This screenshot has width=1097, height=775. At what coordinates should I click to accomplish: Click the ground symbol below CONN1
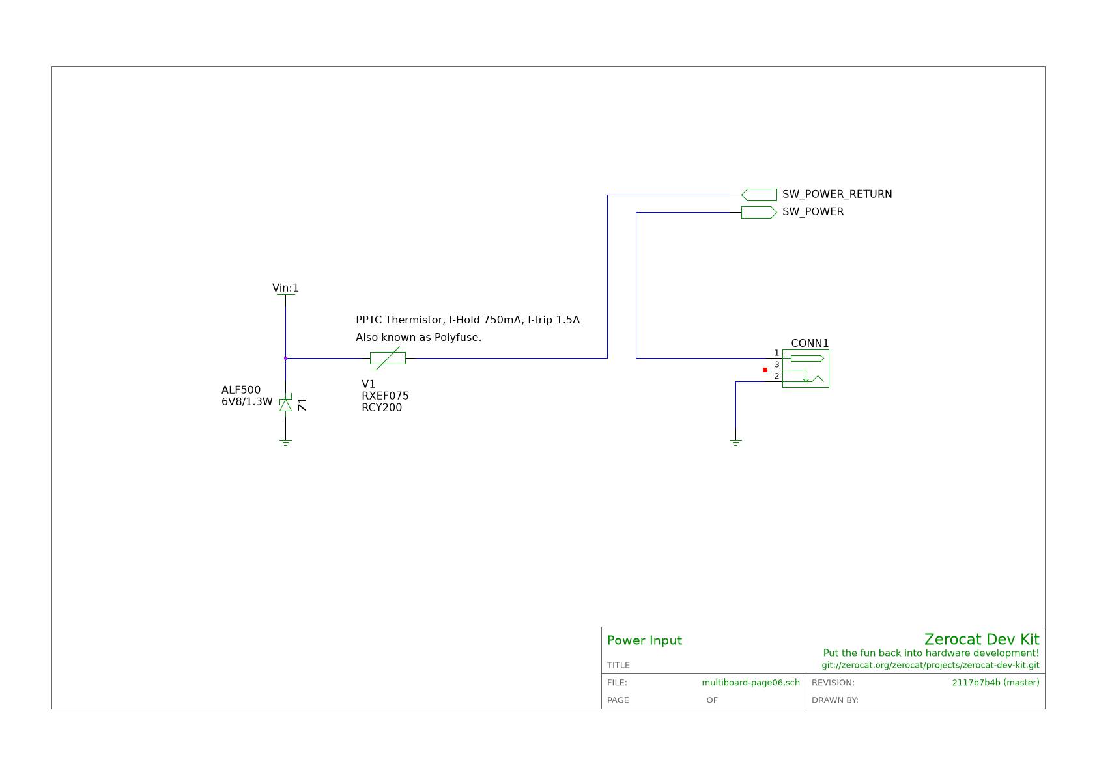(735, 442)
